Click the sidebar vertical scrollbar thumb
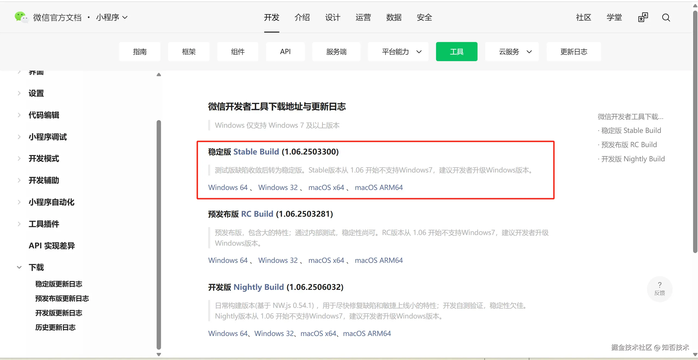 coord(159,235)
